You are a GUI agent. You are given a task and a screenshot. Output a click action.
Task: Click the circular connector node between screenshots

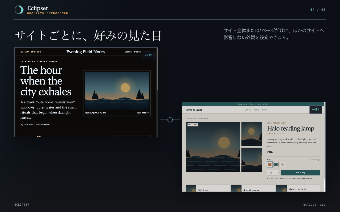click(170, 120)
